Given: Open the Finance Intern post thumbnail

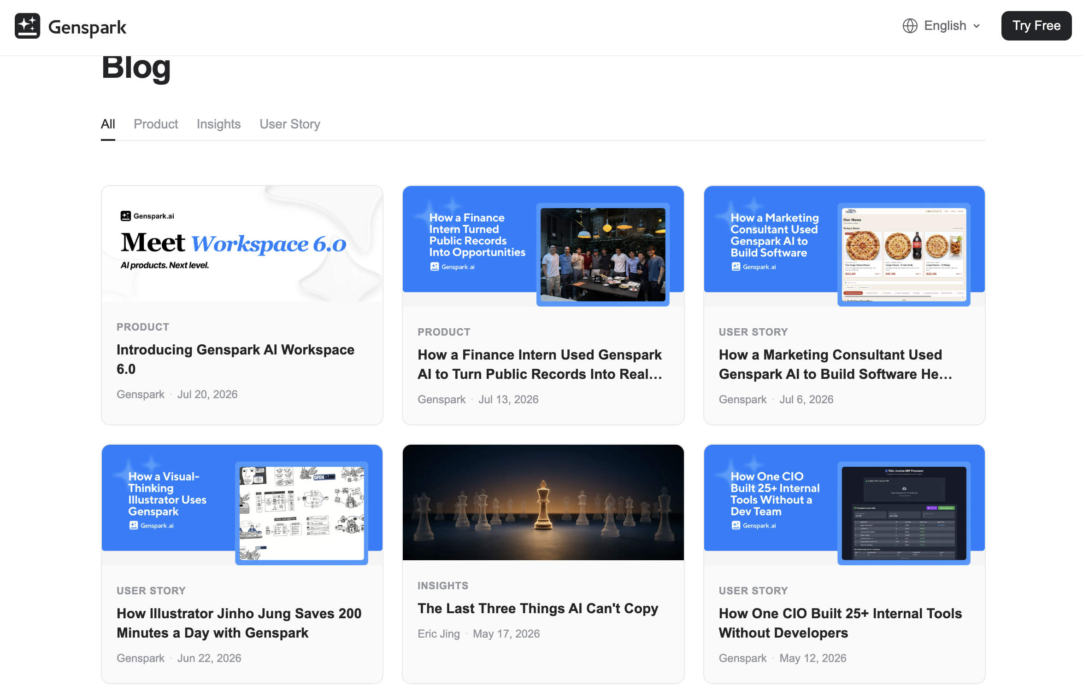Looking at the screenshot, I should tap(543, 246).
